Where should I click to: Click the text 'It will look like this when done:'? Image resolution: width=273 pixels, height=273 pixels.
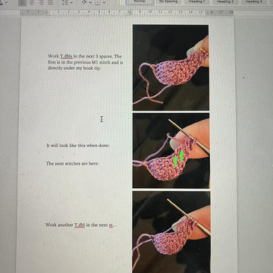coord(78,146)
